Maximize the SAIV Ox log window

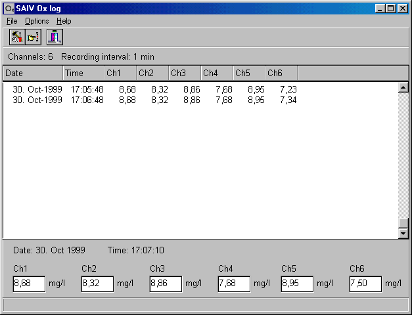coord(392,9)
